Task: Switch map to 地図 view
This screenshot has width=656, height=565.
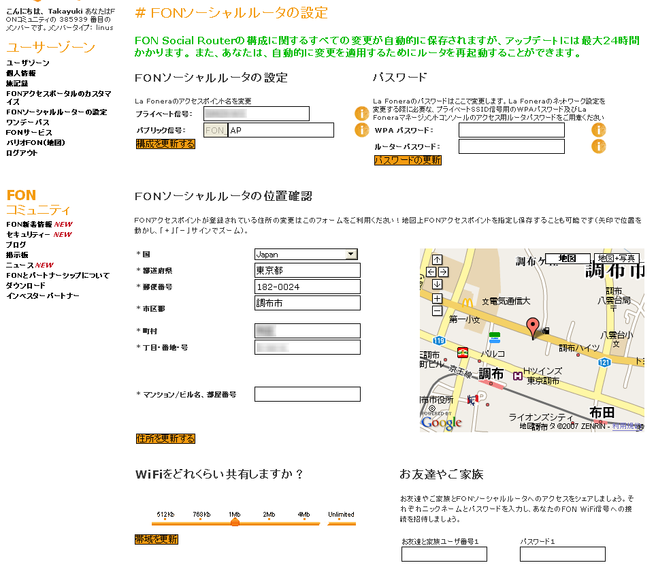Action: 568,258
